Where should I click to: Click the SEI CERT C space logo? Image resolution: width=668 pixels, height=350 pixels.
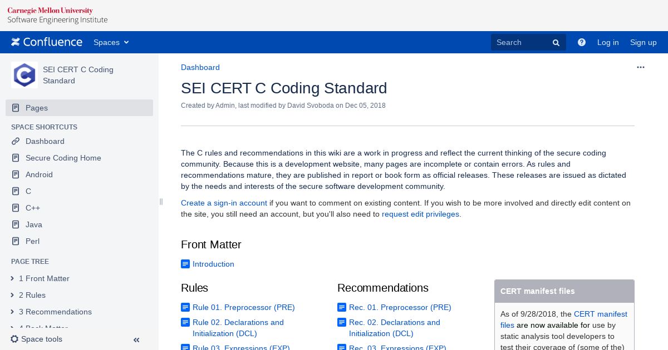click(24, 75)
